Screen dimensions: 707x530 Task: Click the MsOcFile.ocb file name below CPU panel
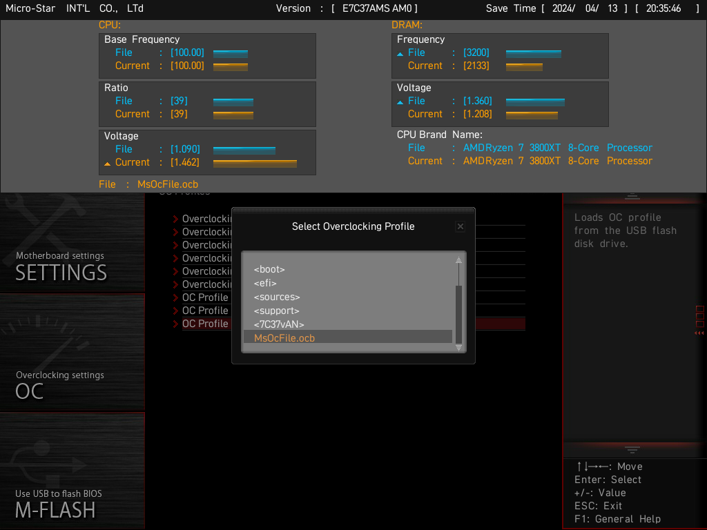coord(168,184)
